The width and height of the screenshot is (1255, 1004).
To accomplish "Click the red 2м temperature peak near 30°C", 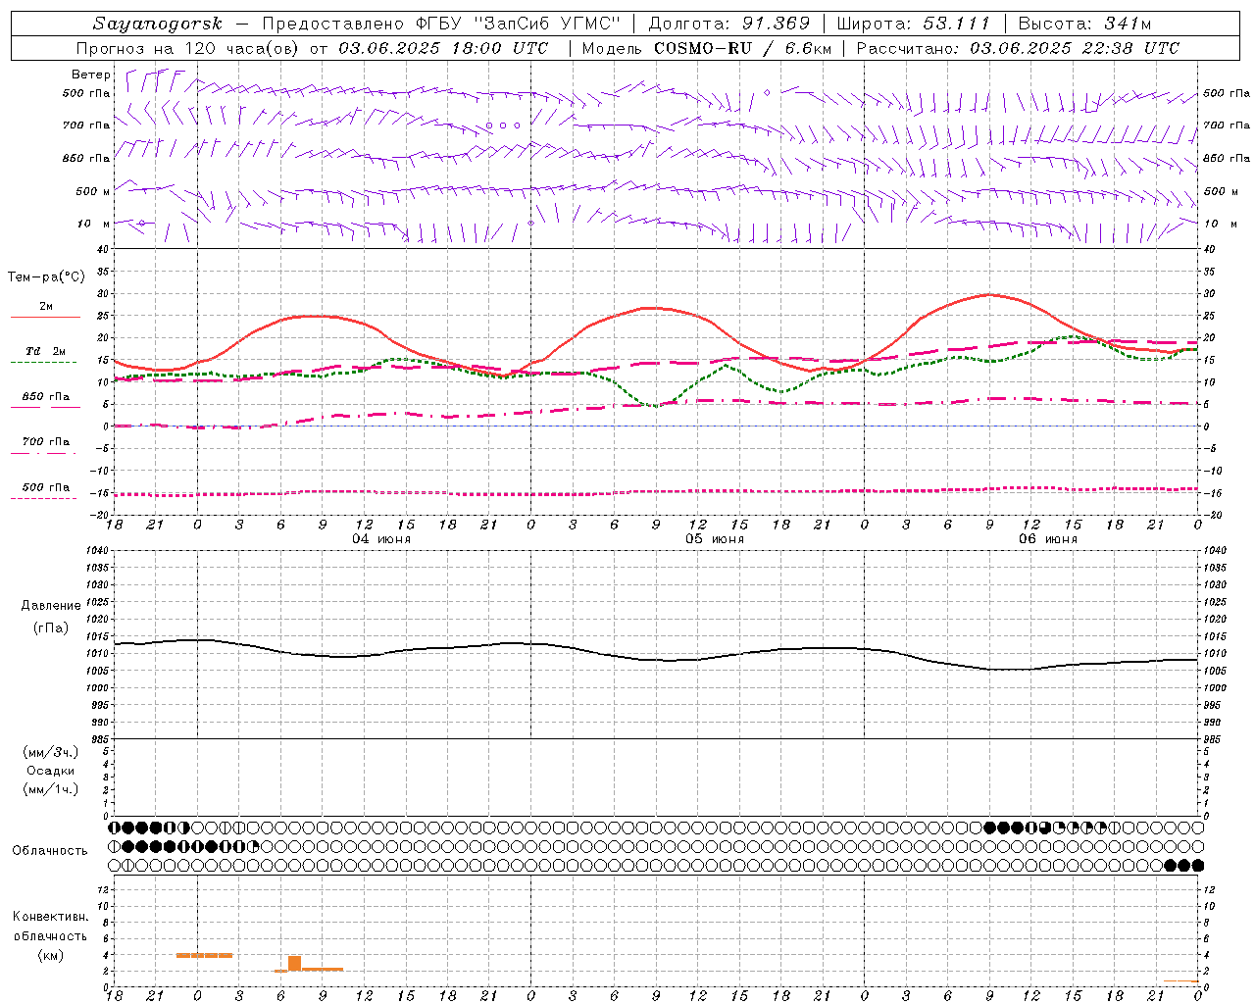I will [990, 294].
